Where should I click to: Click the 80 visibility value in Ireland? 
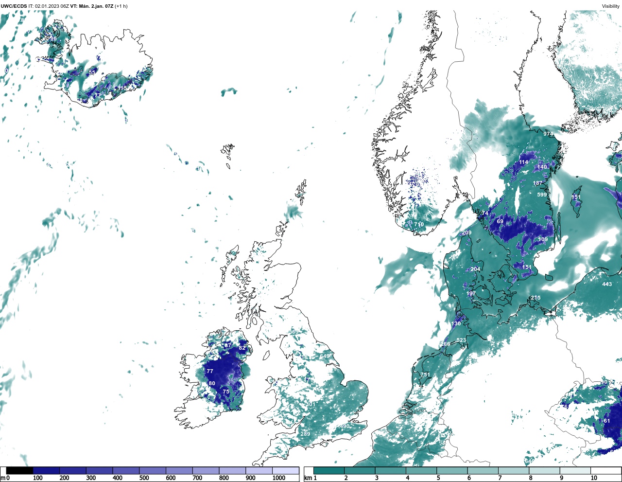212,383
